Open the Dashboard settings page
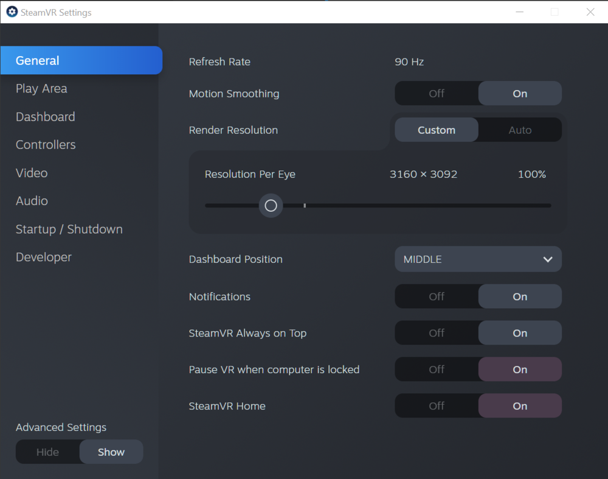608x479 pixels. point(45,116)
